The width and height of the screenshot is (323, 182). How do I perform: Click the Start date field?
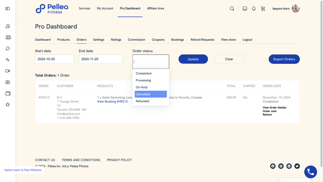pos(55,59)
